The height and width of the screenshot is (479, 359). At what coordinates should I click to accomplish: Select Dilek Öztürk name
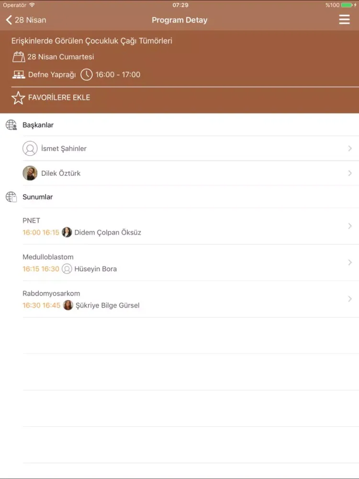coord(61,173)
